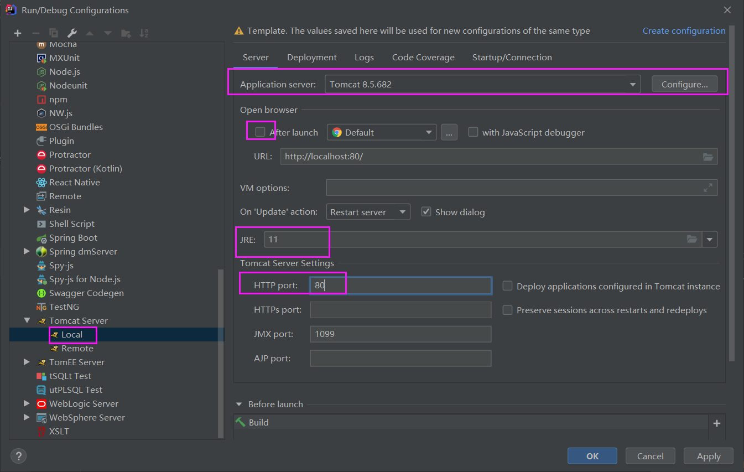Expand the VM options field icon
744x472 pixels.
point(708,188)
